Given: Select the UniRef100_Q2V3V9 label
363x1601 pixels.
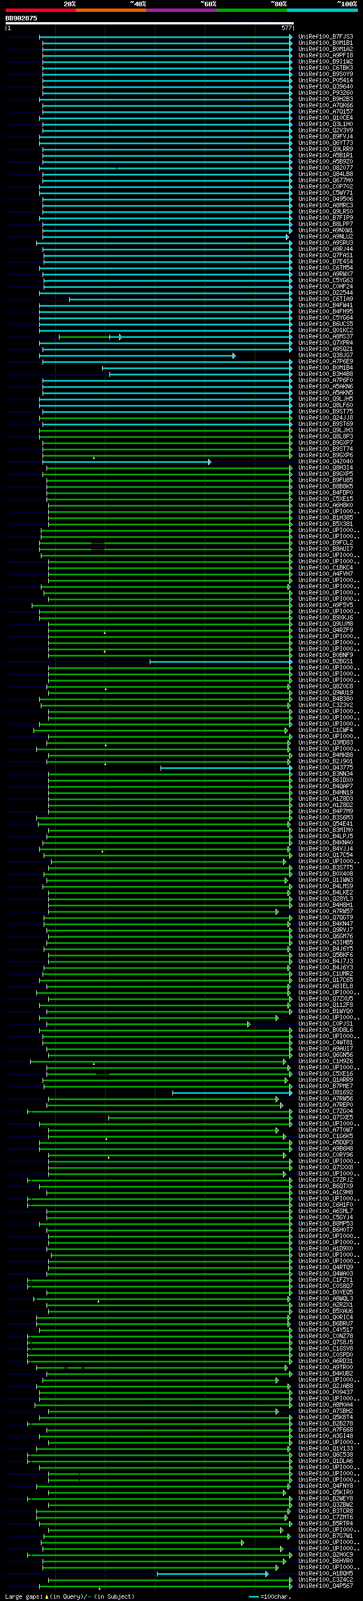Looking at the screenshot, I should (325, 130).
